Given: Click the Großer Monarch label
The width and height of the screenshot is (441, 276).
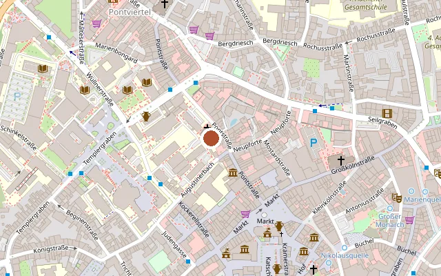Looking at the screenshot, I should [x=390, y=221].
